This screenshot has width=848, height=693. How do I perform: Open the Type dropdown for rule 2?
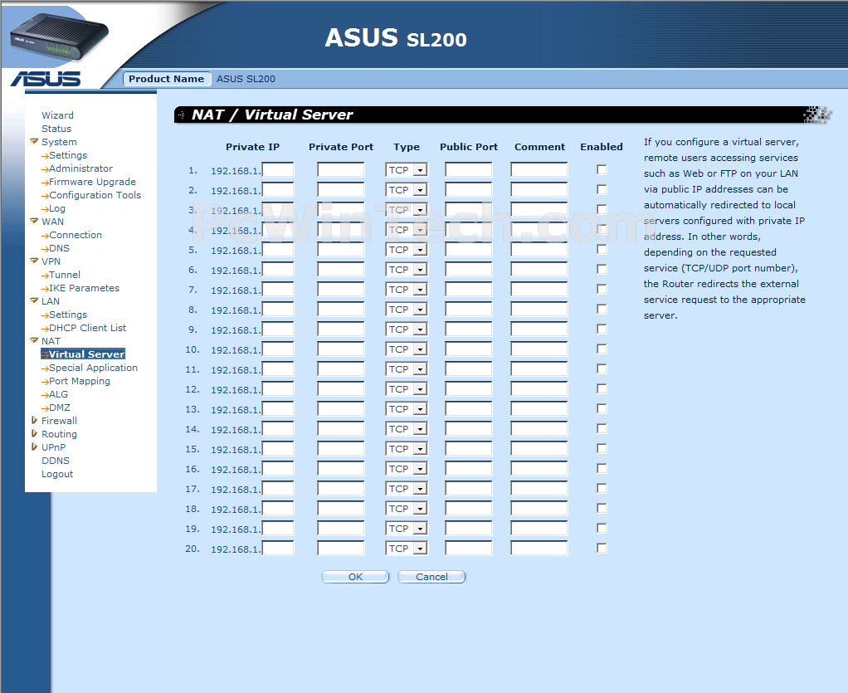(x=407, y=189)
